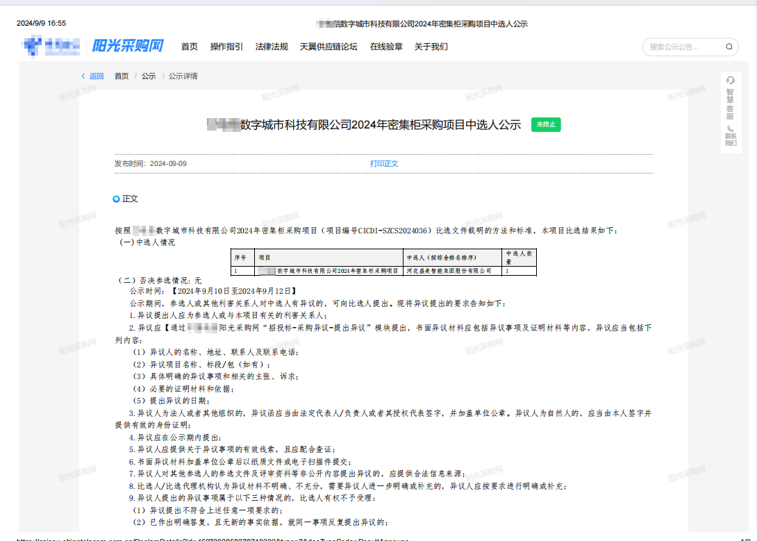757x541 pixels.
Task: Open the 在线验章 menu item
Action: (386, 47)
